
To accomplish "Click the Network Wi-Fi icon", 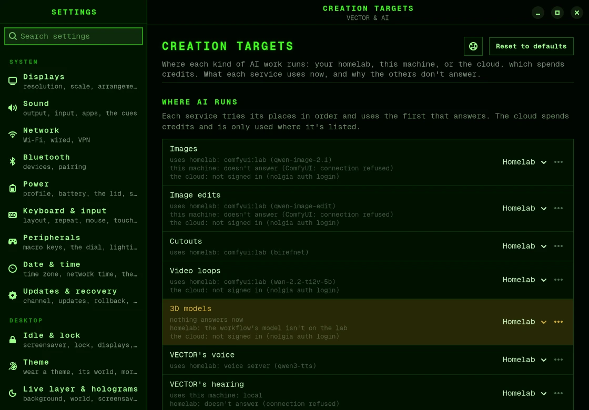I will pyautogui.click(x=13, y=135).
